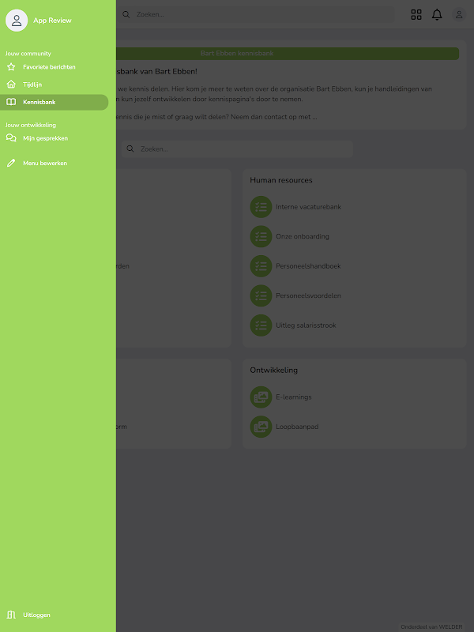Click the home icon beside Tijdlijn
The width and height of the screenshot is (474, 632).
click(x=11, y=85)
